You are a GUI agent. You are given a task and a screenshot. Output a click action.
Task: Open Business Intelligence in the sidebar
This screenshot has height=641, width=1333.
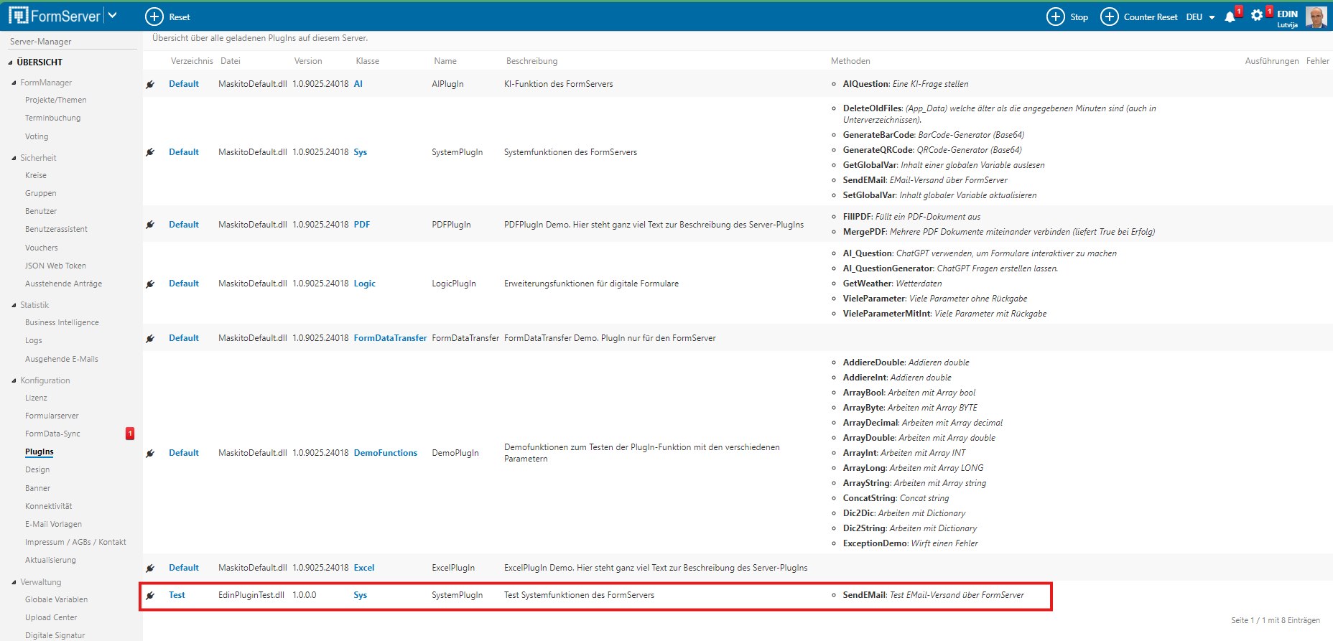coord(62,323)
